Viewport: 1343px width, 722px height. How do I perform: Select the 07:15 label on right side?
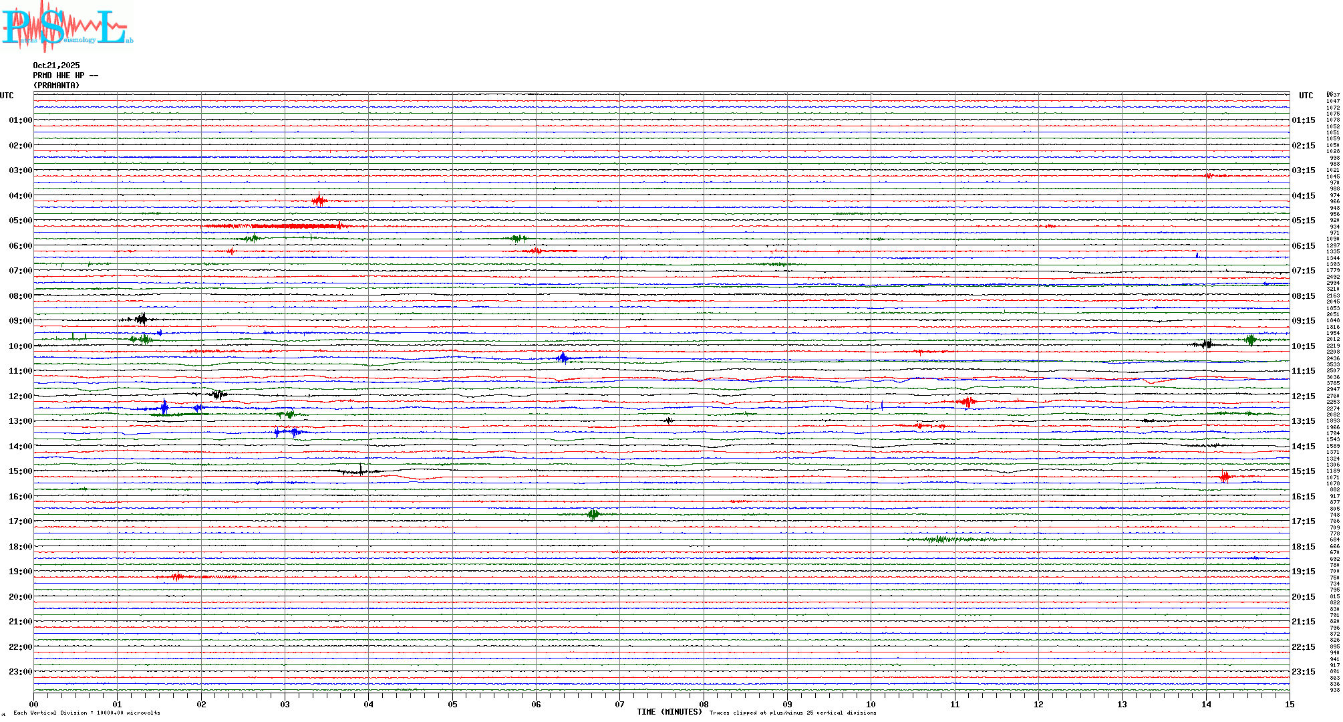[1303, 271]
